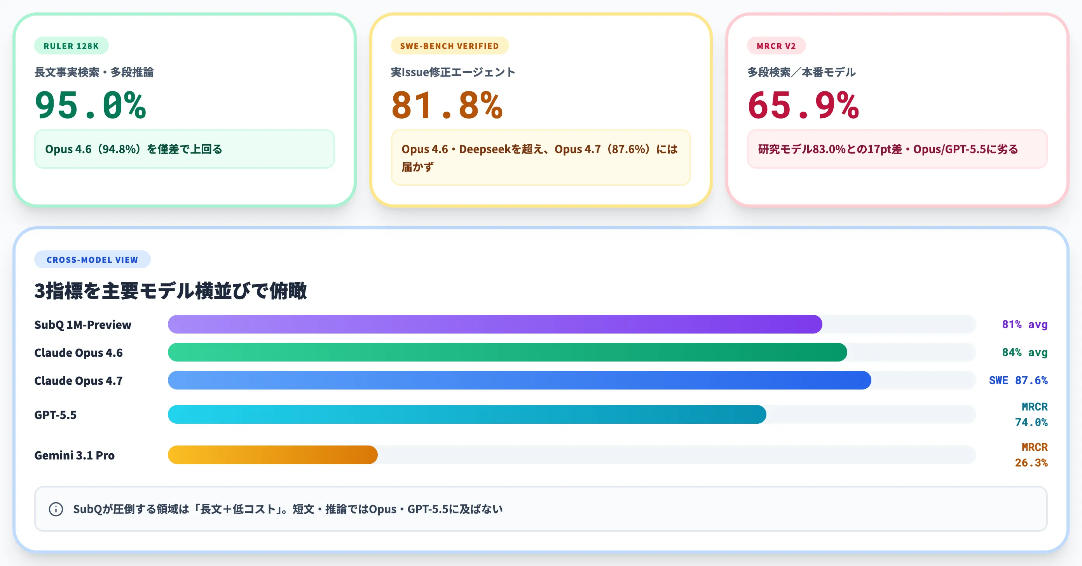Click the '長文事実検索・多段推論' subtitle
The height and width of the screenshot is (566, 1082).
click(94, 72)
